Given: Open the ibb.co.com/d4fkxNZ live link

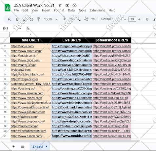Looking at the screenshot, I should tap(71, 56).
